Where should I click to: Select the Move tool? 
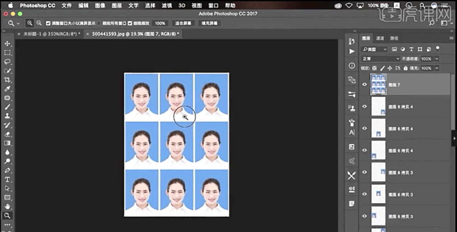(8, 44)
